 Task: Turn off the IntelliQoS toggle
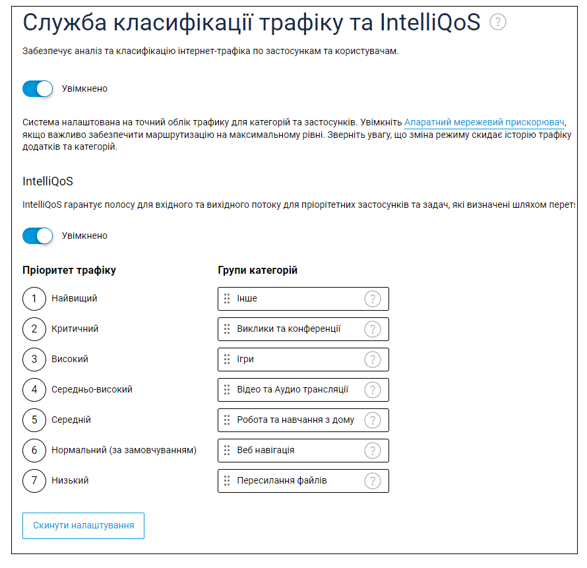[x=38, y=236]
